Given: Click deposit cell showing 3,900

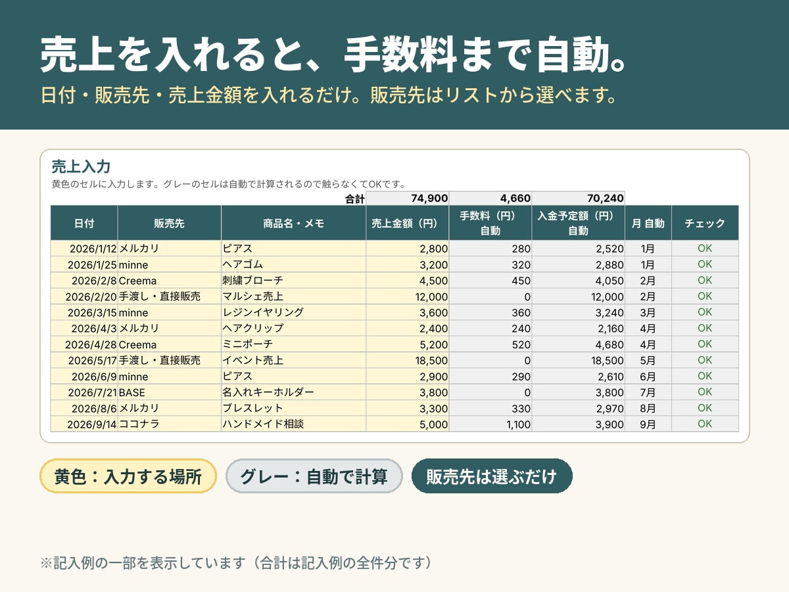Looking at the screenshot, I should click(x=579, y=424).
